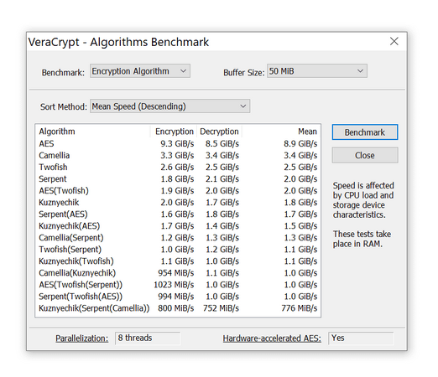Select the AES(Twofish) row

[x=178, y=190]
